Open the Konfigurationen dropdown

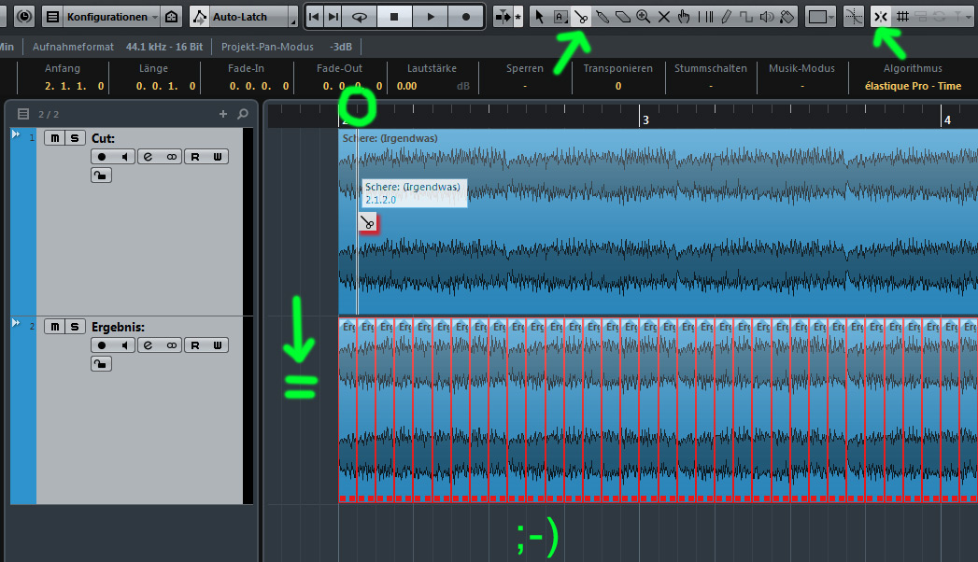tap(112, 17)
